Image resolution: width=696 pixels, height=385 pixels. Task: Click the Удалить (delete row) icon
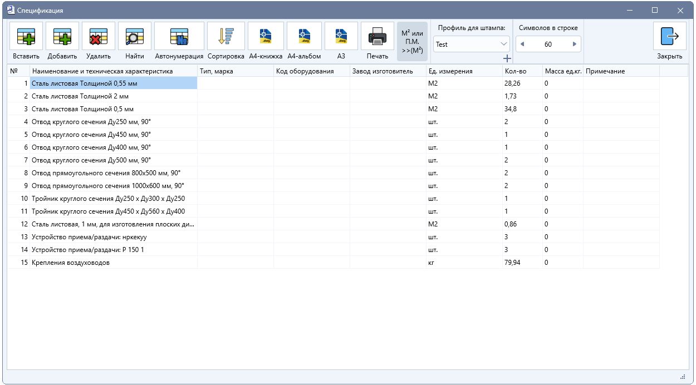click(x=99, y=36)
